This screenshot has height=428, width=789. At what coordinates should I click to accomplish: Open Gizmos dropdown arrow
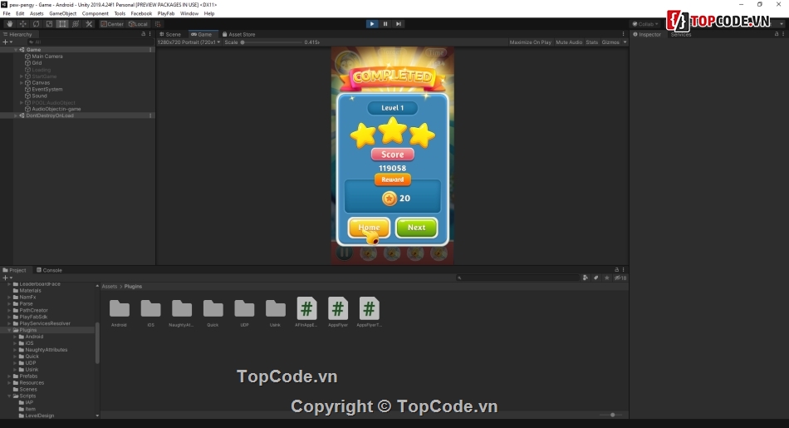tap(625, 42)
